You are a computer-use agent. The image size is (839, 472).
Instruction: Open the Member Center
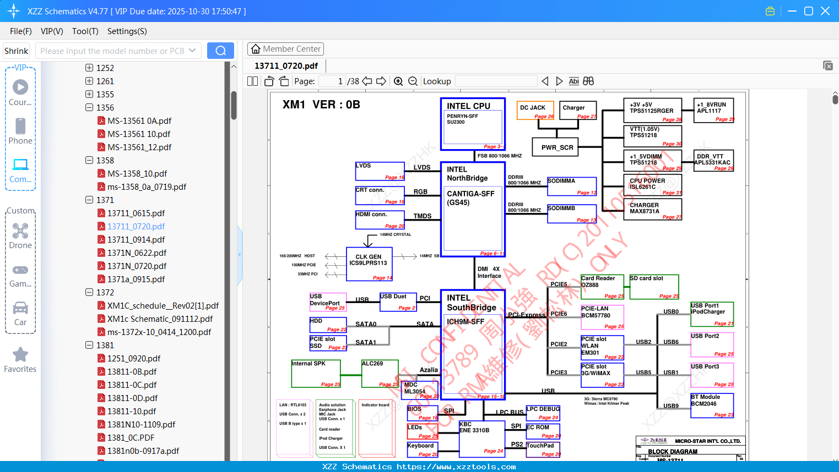pos(285,49)
